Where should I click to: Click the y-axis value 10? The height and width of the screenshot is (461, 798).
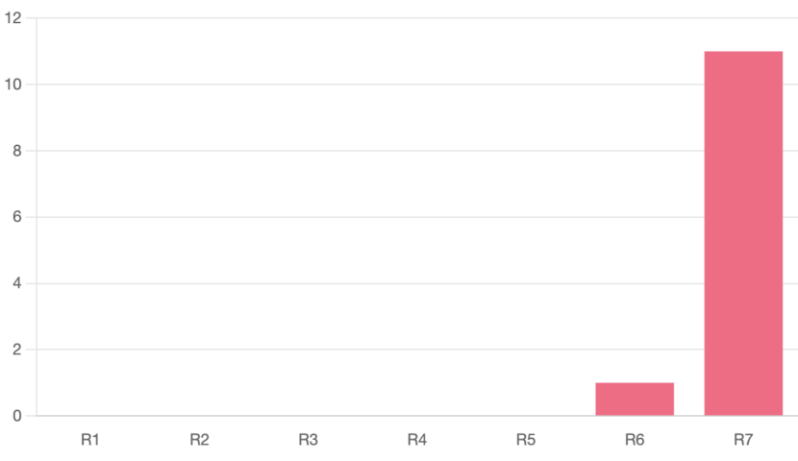click(x=12, y=85)
